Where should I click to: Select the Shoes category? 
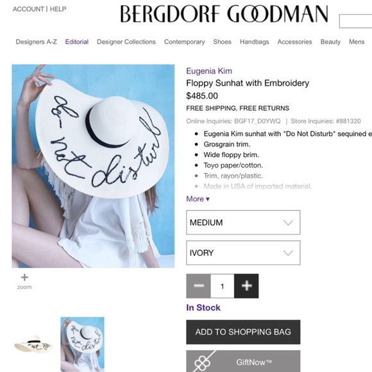pyautogui.click(x=223, y=42)
